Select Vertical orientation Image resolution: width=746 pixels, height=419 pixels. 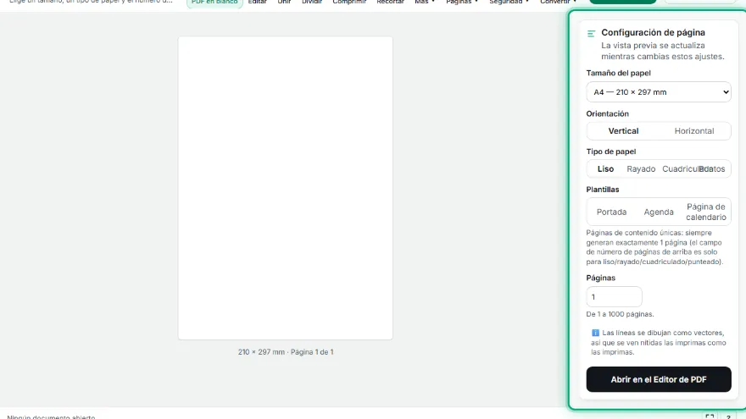click(623, 131)
